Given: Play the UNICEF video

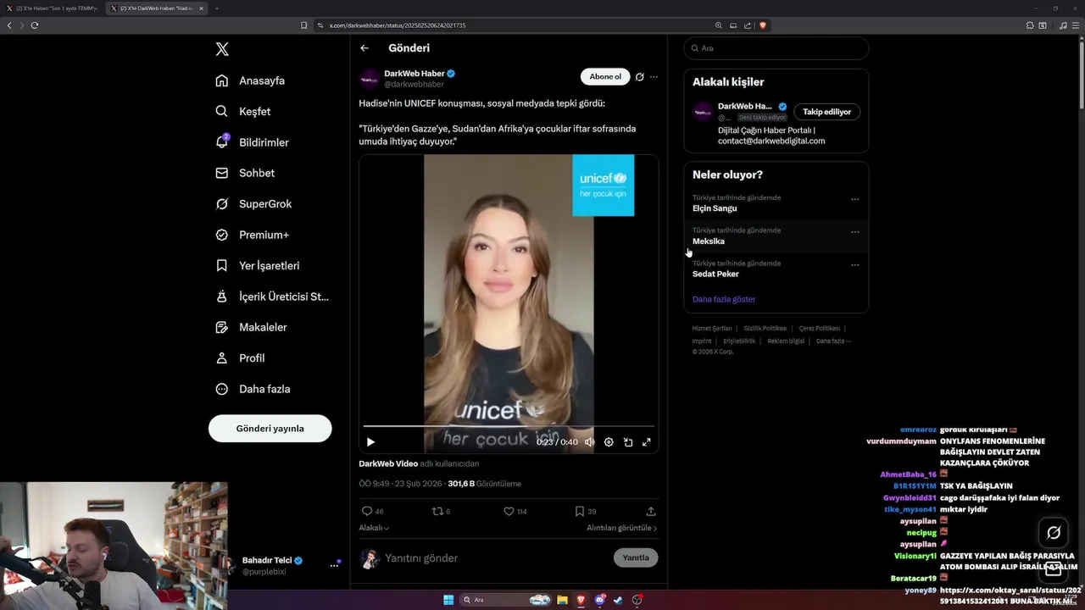Looking at the screenshot, I should coord(370,442).
